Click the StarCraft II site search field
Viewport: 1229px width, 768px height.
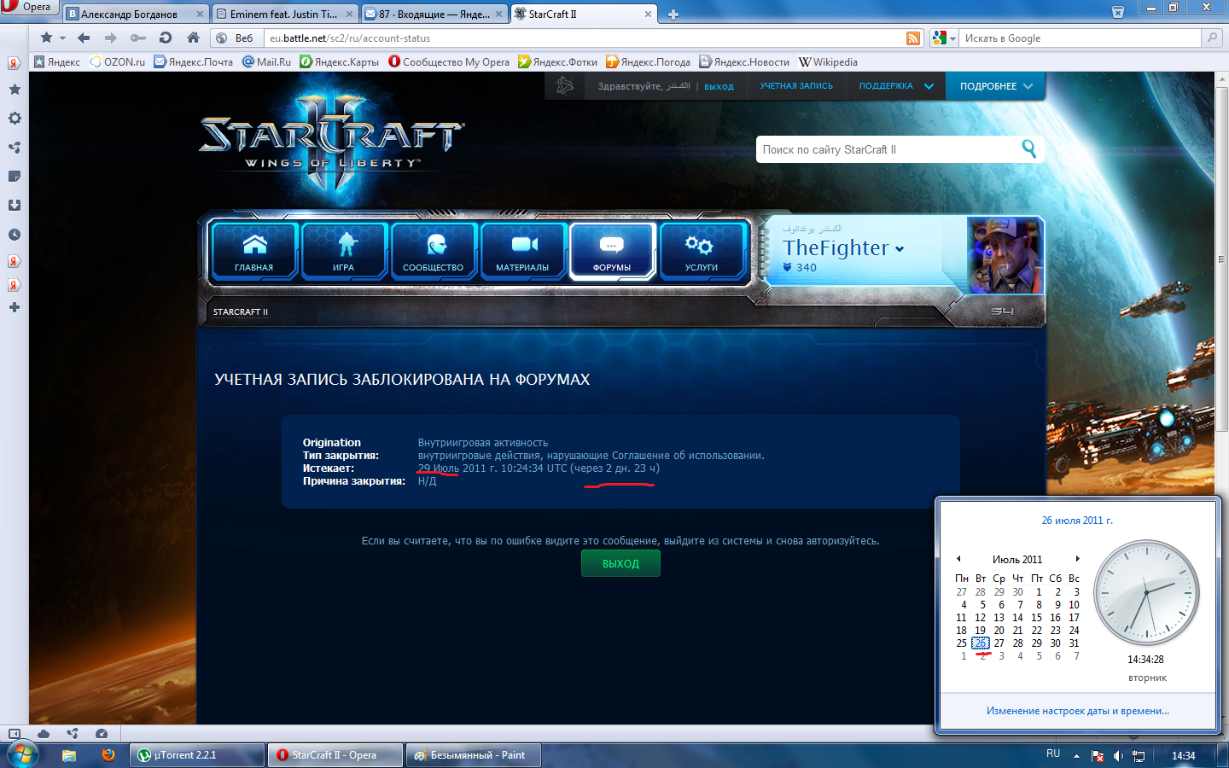[x=888, y=149]
